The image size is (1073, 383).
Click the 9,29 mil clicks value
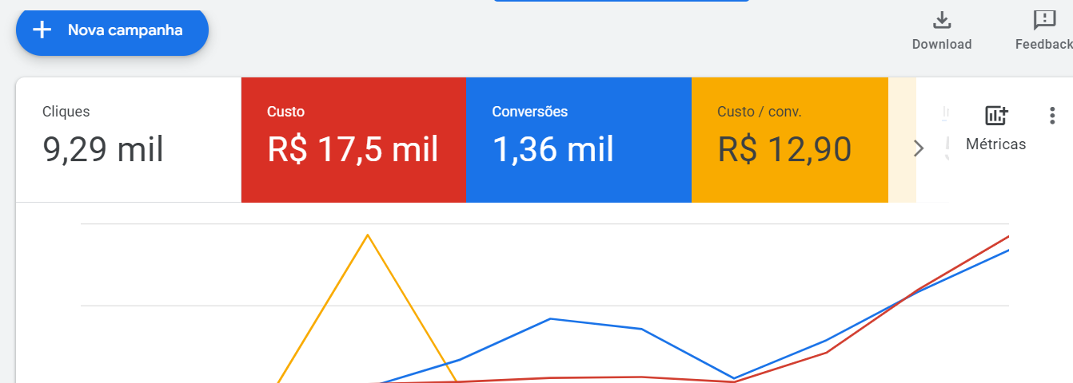click(x=103, y=149)
